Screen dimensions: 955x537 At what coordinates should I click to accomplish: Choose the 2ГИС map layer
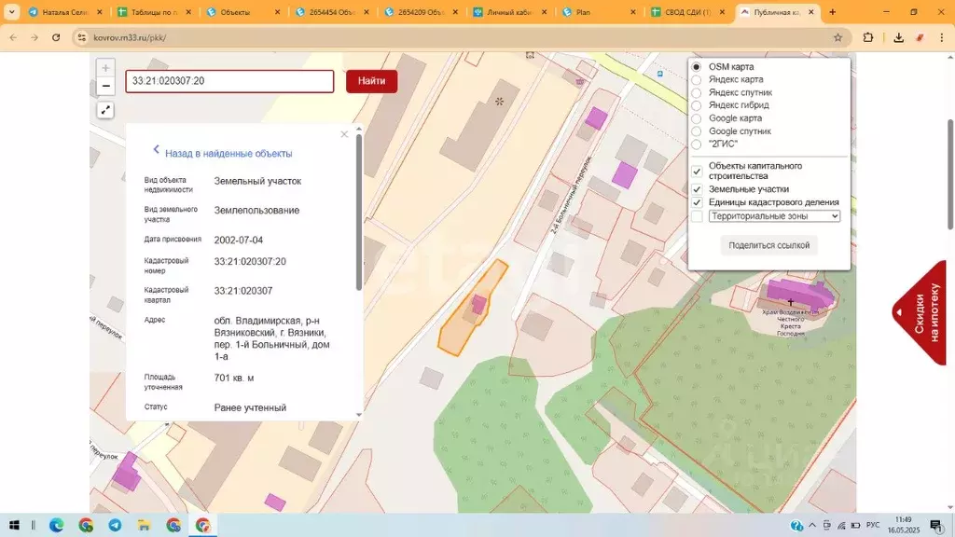pos(697,145)
